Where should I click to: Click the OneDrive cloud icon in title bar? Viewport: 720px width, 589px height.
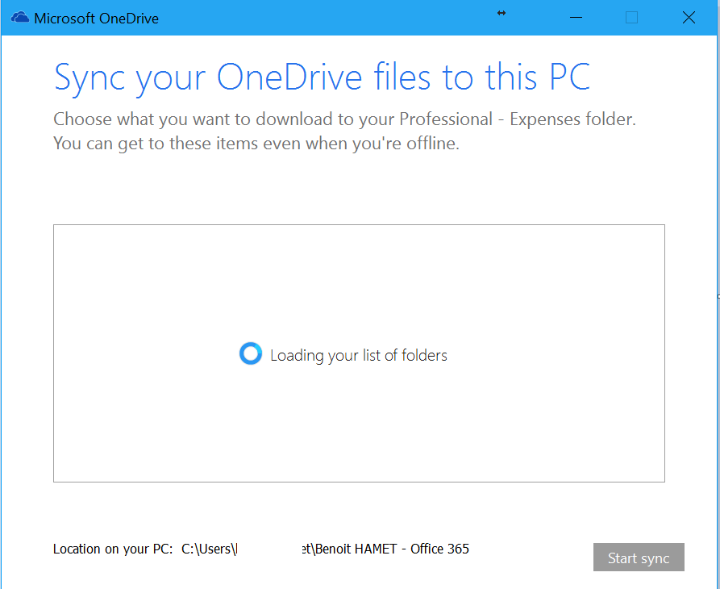[x=20, y=18]
